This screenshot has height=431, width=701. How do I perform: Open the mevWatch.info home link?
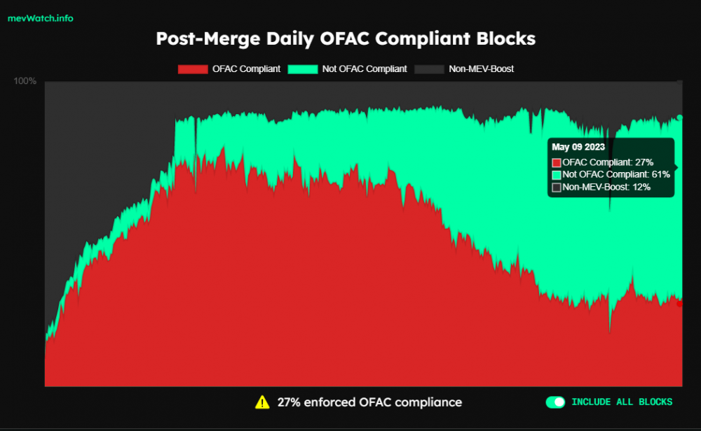pos(40,18)
